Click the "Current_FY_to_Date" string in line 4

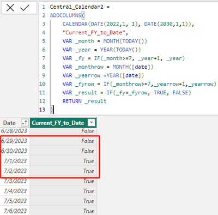pos(94,33)
